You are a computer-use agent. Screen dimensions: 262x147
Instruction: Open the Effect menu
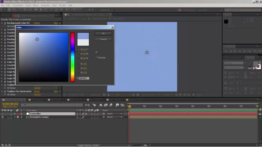36,5
